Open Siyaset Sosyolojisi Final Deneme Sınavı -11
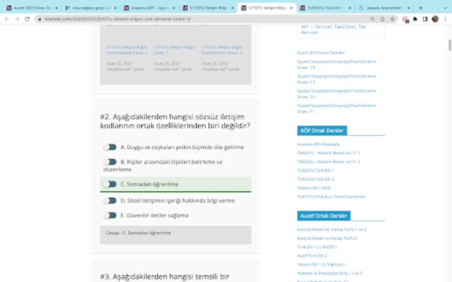Viewport: 452px width, 282px height. pos(336,108)
